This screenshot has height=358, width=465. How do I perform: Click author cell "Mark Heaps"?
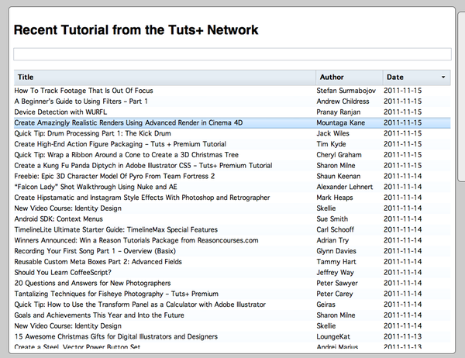(x=335, y=198)
